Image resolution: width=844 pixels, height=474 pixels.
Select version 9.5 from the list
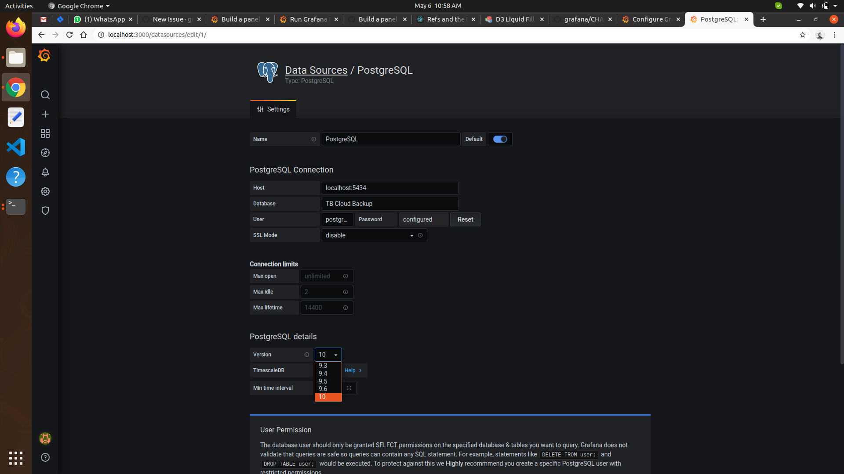328,381
